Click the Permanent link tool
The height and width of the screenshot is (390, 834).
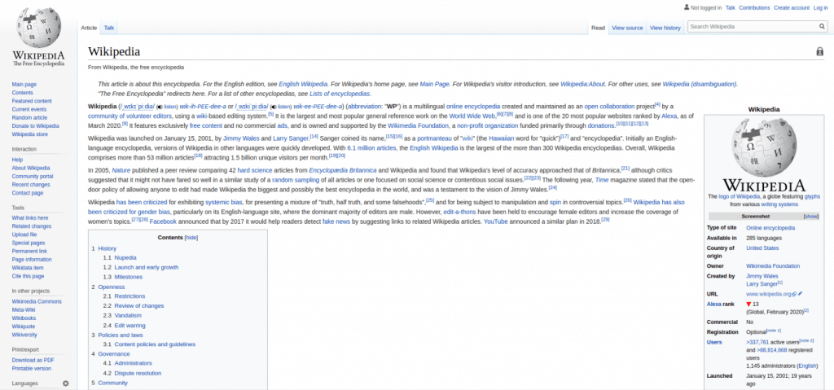point(29,251)
